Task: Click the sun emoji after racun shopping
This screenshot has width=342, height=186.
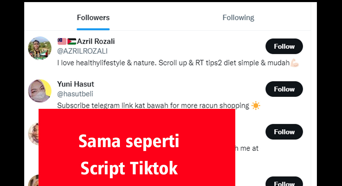Action: click(x=256, y=106)
